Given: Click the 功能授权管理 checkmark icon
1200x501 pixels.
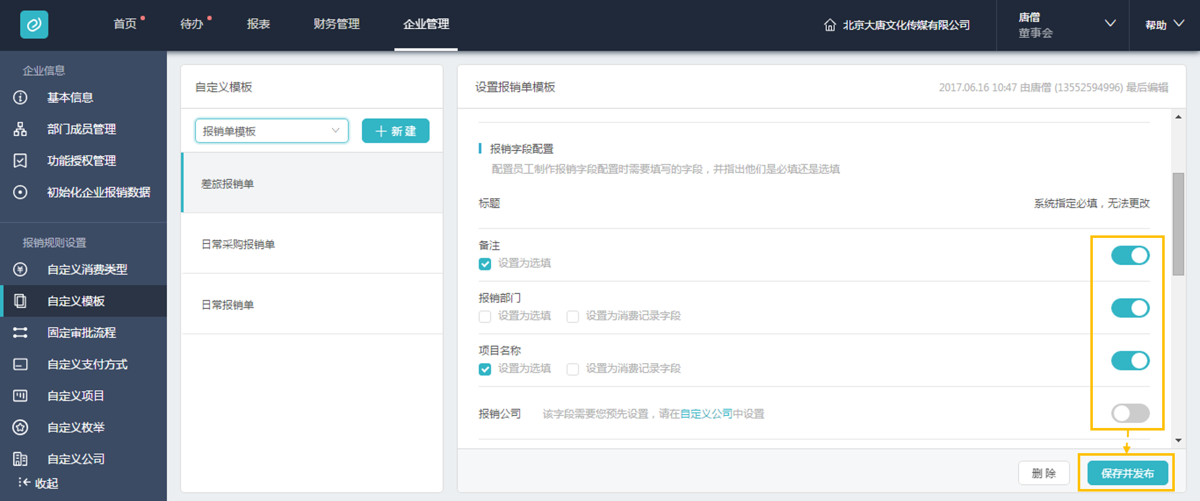Looking at the screenshot, I should point(20,160).
